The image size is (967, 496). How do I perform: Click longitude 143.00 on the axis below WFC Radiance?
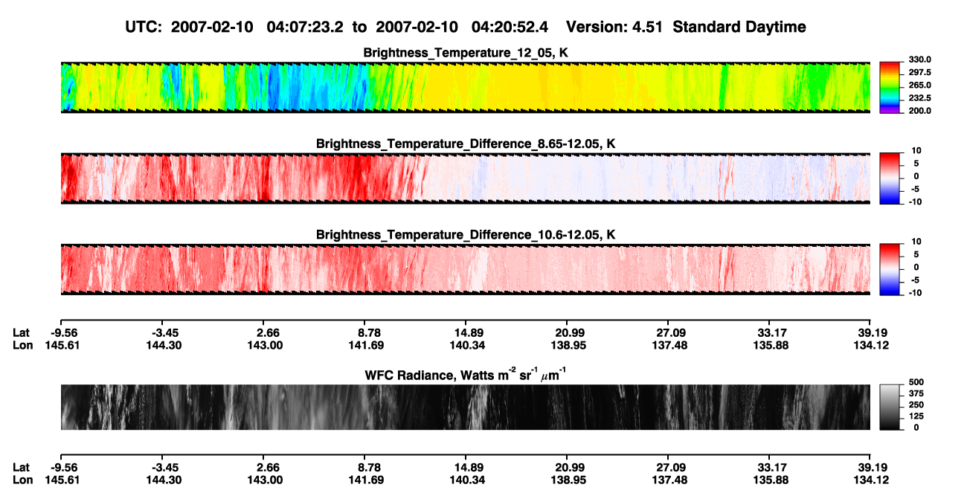(x=265, y=480)
